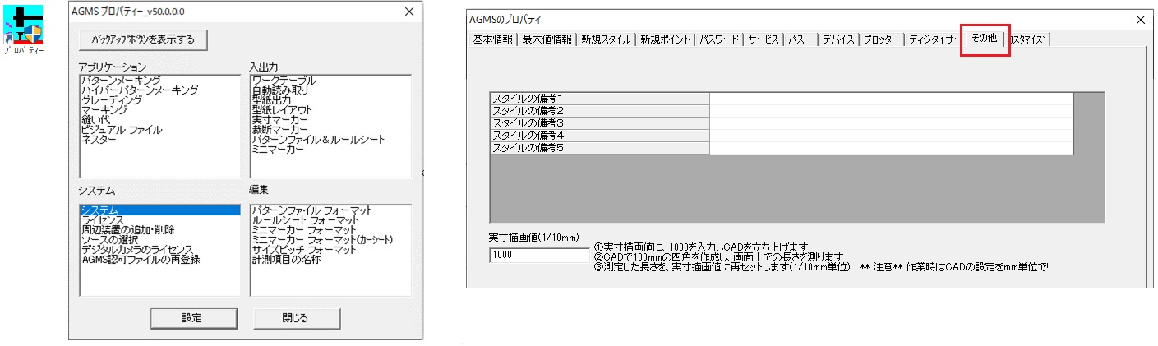Switch to the 基本情報 tab
This screenshot has height=346, width=1158.
click(493, 39)
